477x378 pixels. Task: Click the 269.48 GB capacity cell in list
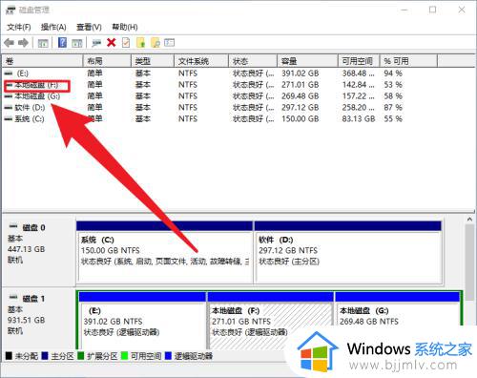click(x=300, y=96)
